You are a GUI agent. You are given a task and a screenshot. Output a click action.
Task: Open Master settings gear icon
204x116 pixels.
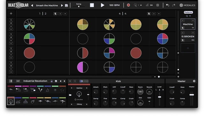(x=194, y=81)
